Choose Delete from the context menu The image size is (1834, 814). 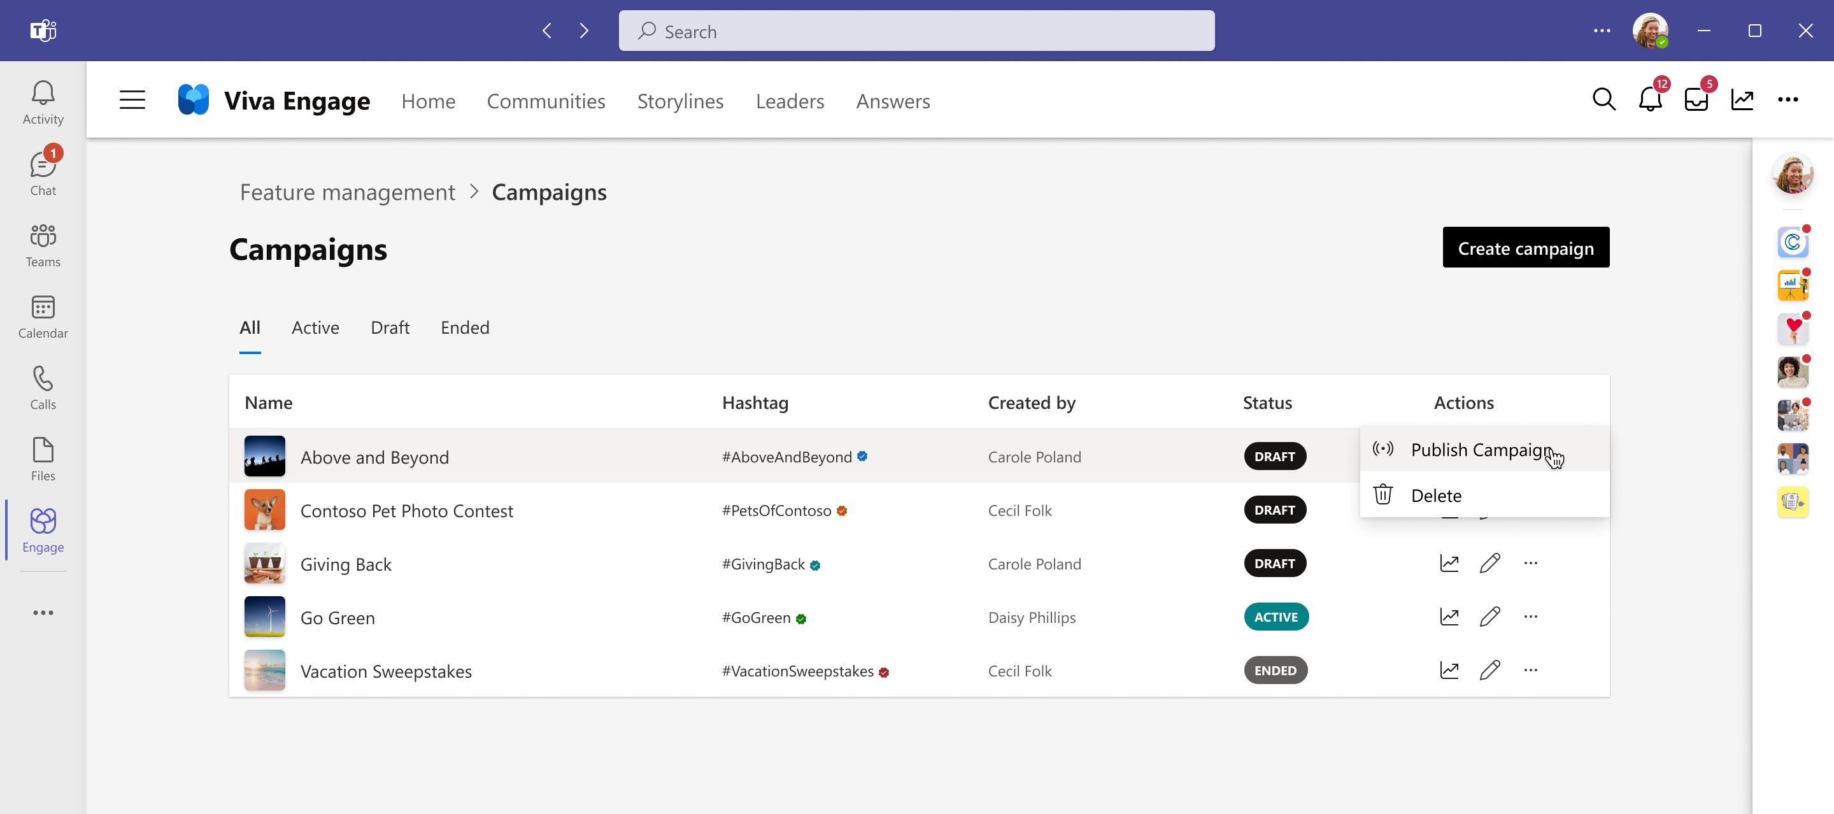(x=1484, y=495)
